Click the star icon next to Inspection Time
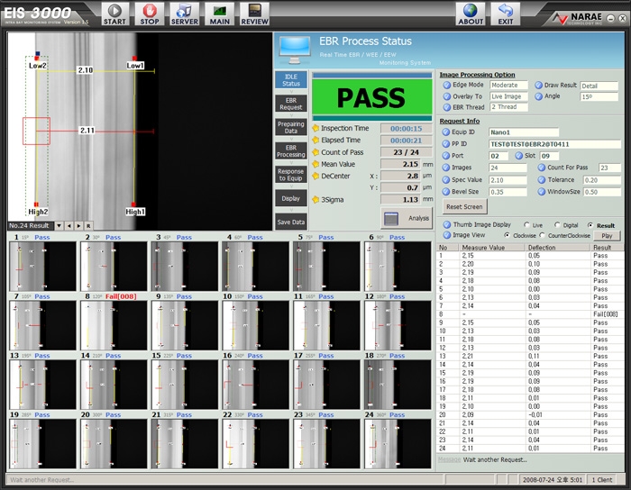Screen dimensions: 631x490 click(315, 128)
